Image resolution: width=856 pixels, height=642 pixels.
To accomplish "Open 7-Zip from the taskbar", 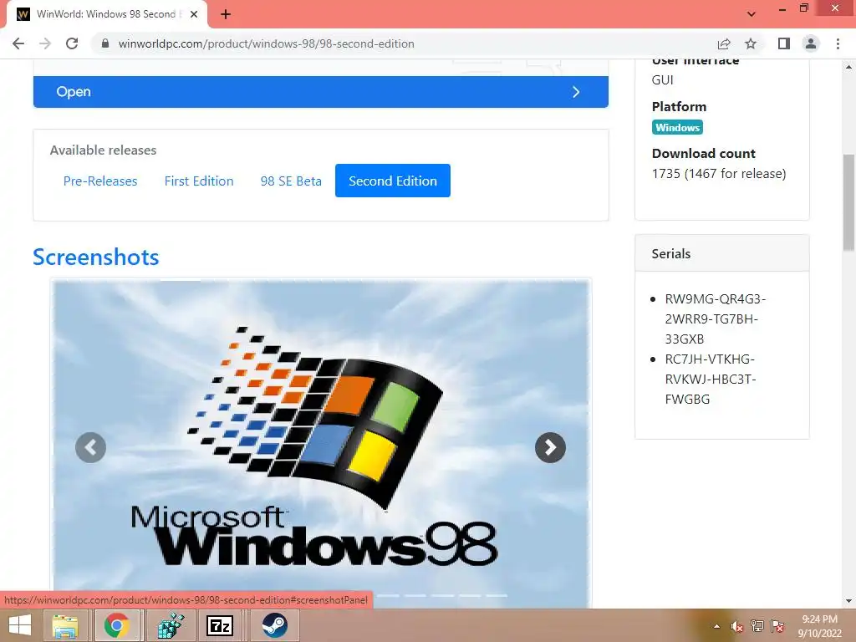I will [220, 625].
